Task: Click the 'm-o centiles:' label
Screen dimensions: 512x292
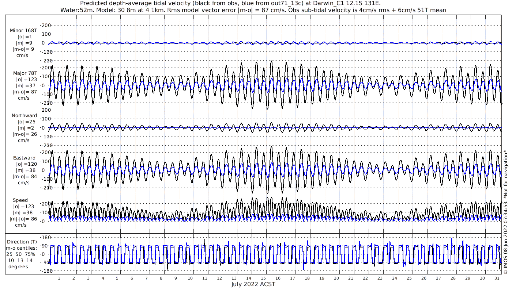Action: 22,248
